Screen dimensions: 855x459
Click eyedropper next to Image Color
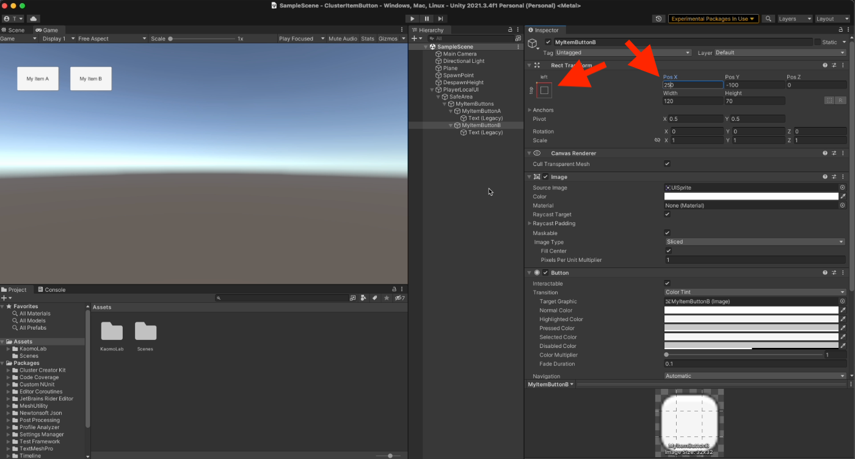pyautogui.click(x=843, y=197)
